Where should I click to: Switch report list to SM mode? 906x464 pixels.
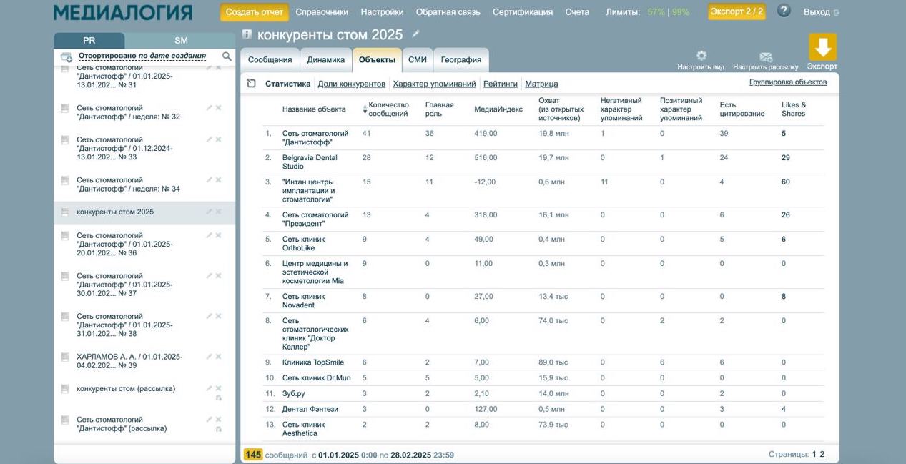[180, 41]
